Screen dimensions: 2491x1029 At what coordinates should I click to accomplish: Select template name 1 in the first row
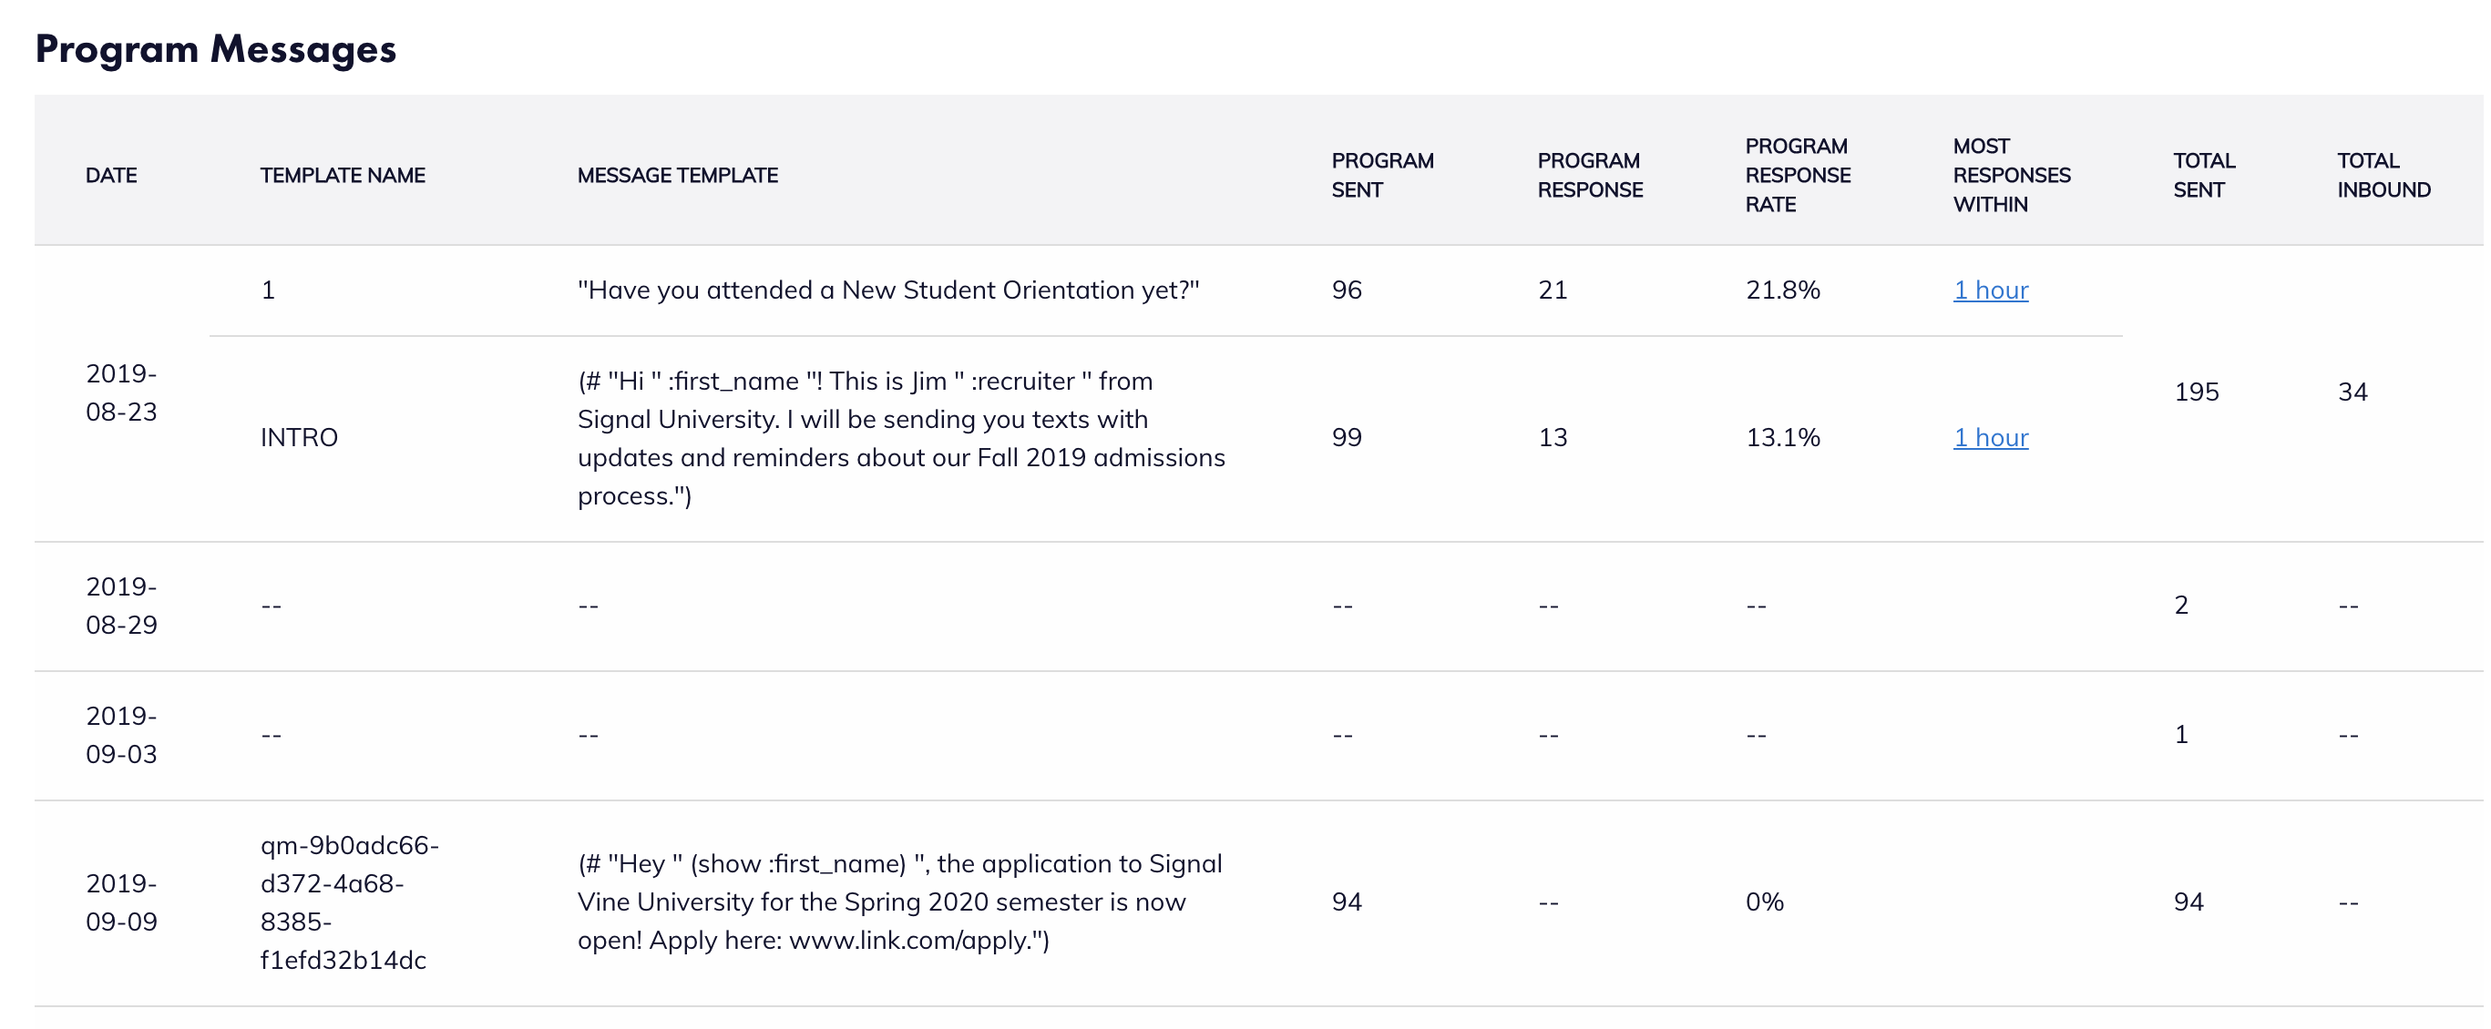coord(267,289)
